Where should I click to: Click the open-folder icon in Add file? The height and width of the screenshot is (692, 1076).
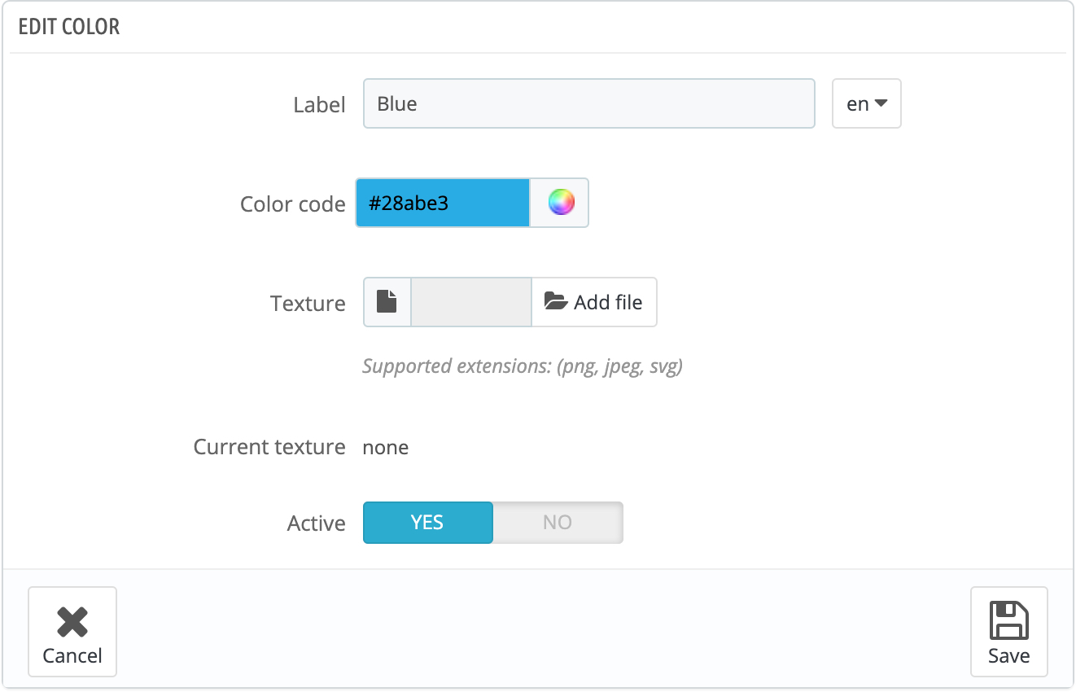(x=556, y=302)
